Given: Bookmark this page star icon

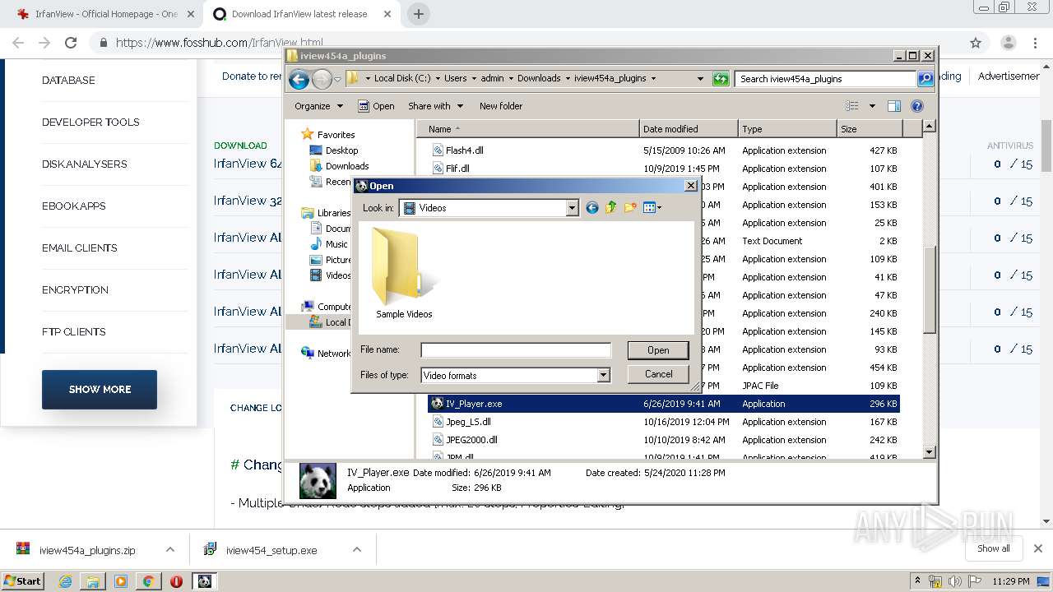Looking at the screenshot, I should tap(976, 43).
